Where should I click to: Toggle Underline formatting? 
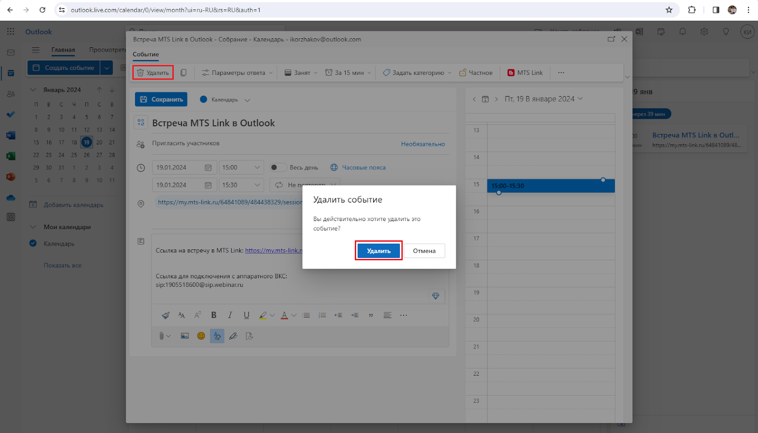pyautogui.click(x=246, y=315)
